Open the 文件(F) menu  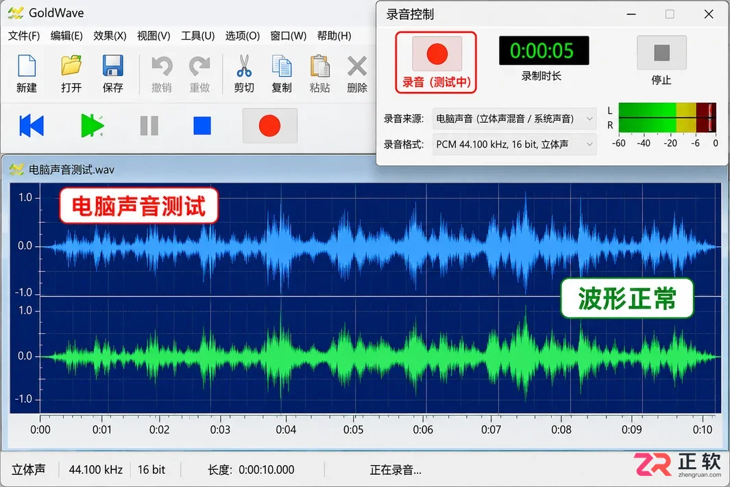24,36
